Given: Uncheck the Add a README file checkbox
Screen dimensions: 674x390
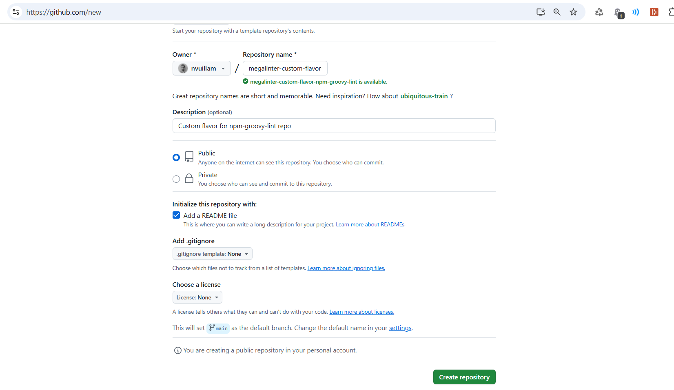Looking at the screenshot, I should [x=176, y=215].
